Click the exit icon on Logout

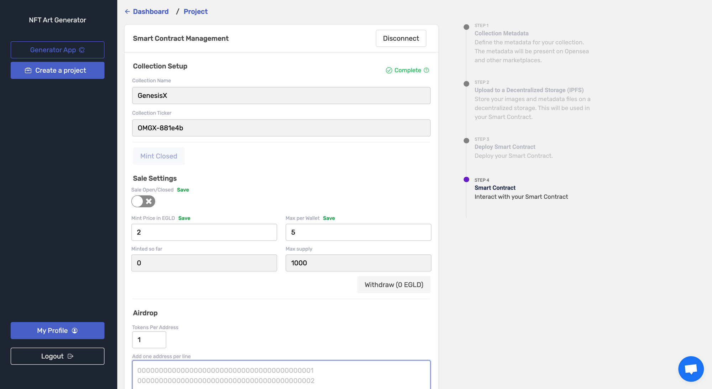(x=70, y=356)
